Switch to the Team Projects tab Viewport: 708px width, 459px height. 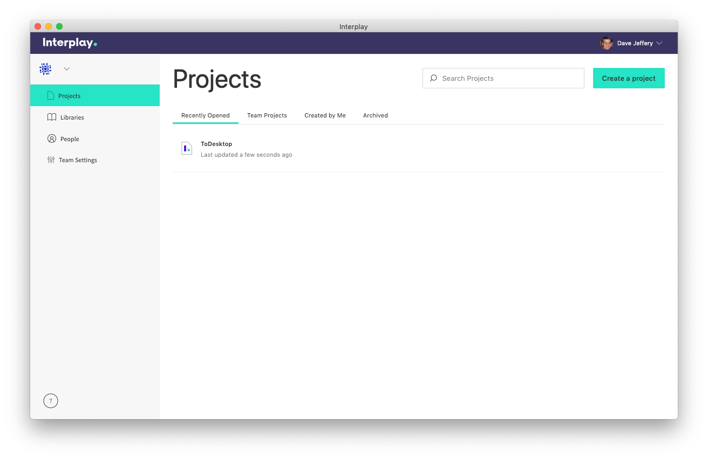coord(267,115)
